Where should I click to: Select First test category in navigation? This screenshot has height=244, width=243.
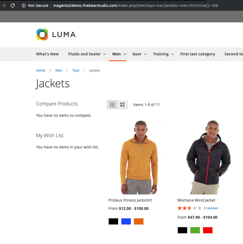(198, 54)
